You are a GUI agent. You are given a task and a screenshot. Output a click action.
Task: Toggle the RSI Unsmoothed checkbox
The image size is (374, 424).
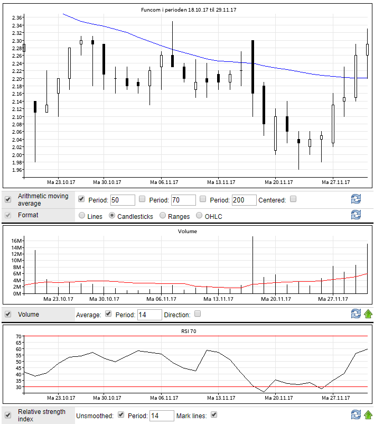[x=121, y=414]
